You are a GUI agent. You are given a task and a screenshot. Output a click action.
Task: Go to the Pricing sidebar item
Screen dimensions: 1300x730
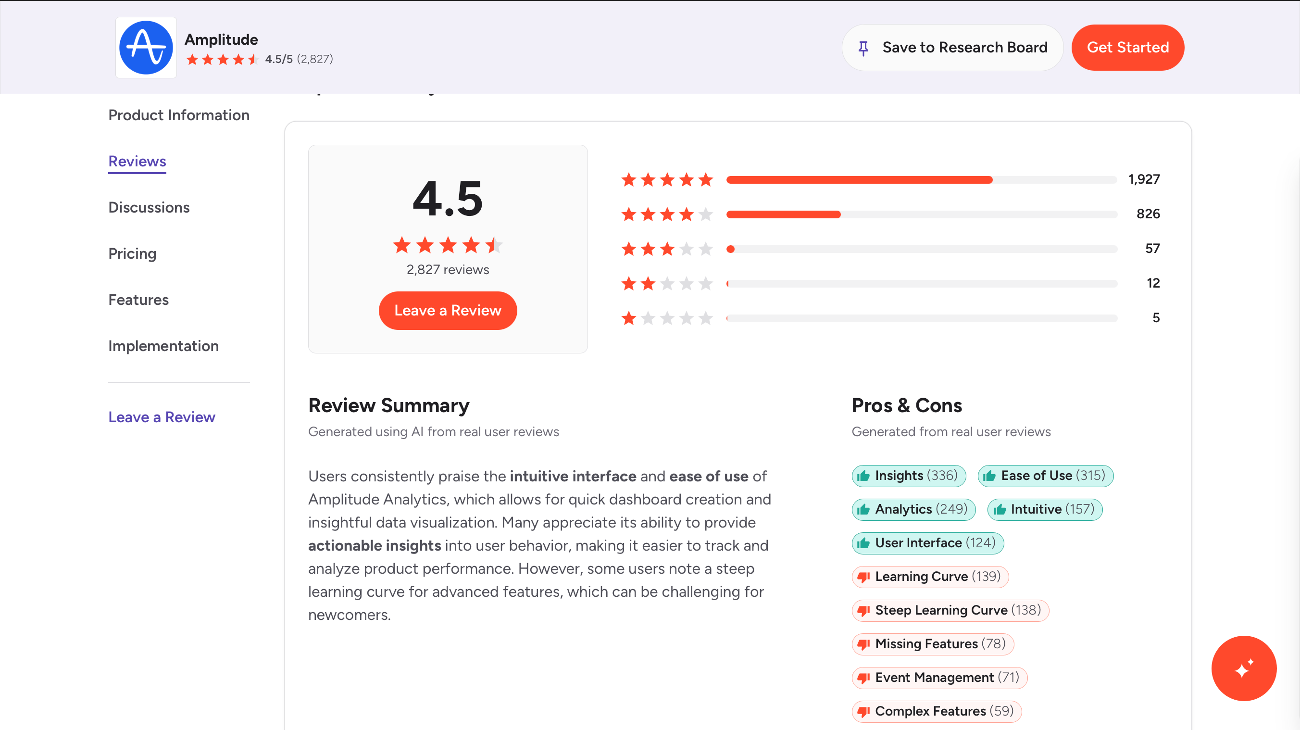(132, 253)
